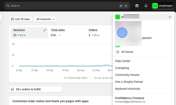The image size is (176, 105).
Task: Click the pencil edit icon on Sessions
Action: point(45,30)
